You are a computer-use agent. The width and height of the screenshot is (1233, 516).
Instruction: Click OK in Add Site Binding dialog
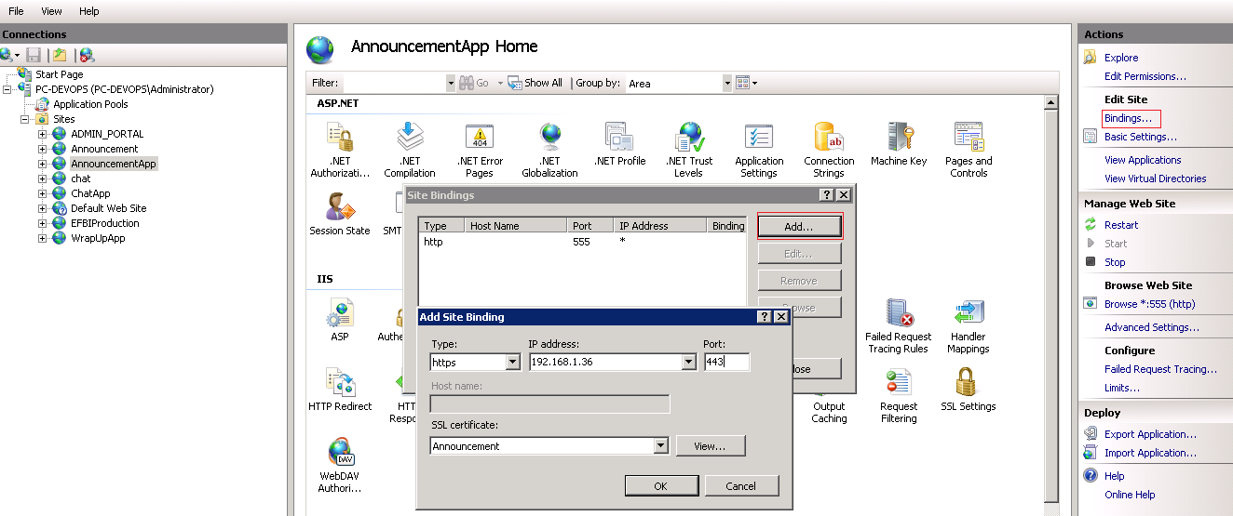tap(660, 485)
